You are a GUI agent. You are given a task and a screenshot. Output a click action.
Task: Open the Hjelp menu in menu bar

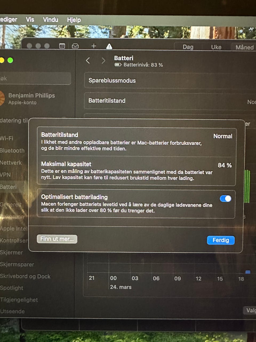74,20
